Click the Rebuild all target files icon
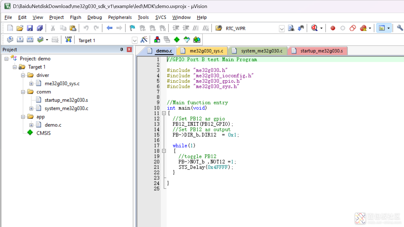Screen dimensions: 404x227 tap(30, 39)
